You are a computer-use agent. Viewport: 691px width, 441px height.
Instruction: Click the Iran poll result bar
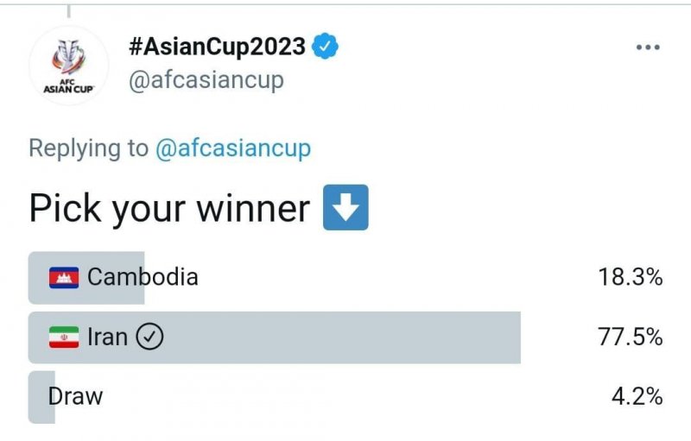[345, 337]
